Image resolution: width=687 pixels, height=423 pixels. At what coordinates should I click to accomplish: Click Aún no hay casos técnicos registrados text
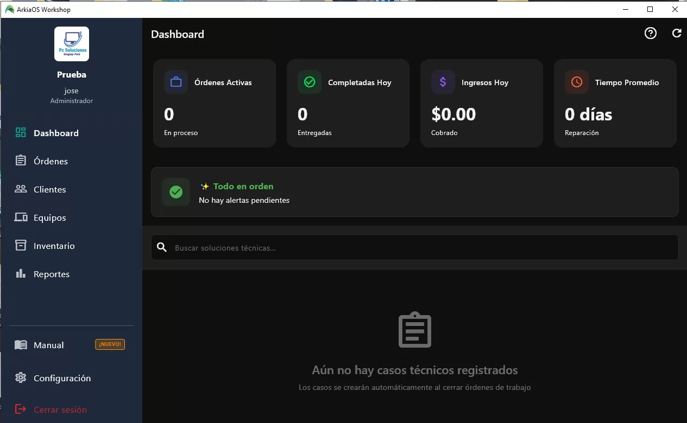415,370
